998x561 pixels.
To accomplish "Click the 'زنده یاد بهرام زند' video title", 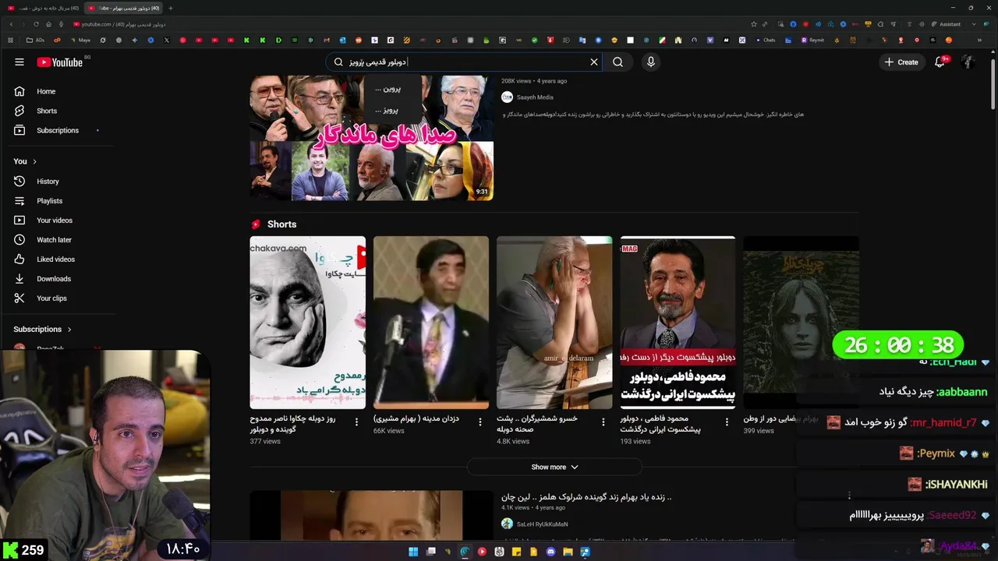I will pyautogui.click(x=586, y=497).
